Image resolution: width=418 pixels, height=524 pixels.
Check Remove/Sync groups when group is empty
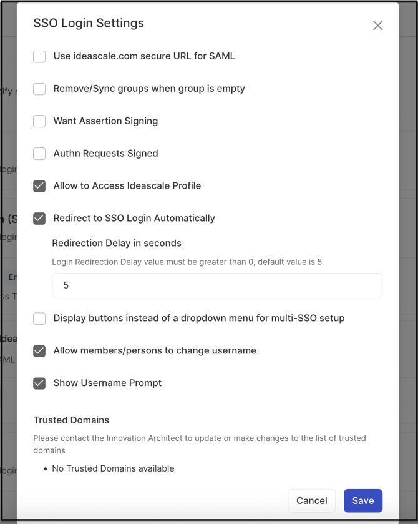pyautogui.click(x=39, y=89)
